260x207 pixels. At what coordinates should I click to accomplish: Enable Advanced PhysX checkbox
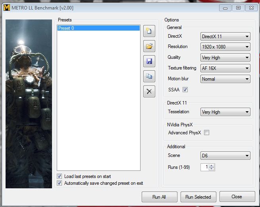pyautogui.click(x=206, y=133)
